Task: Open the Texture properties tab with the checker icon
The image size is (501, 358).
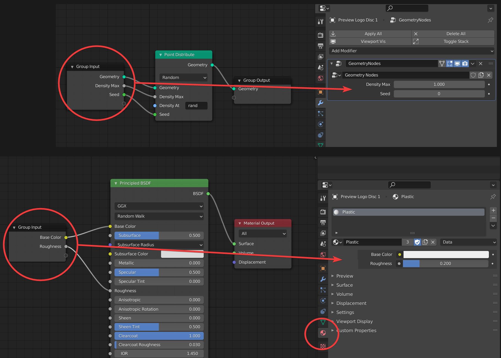Action: tap(323, 346)
